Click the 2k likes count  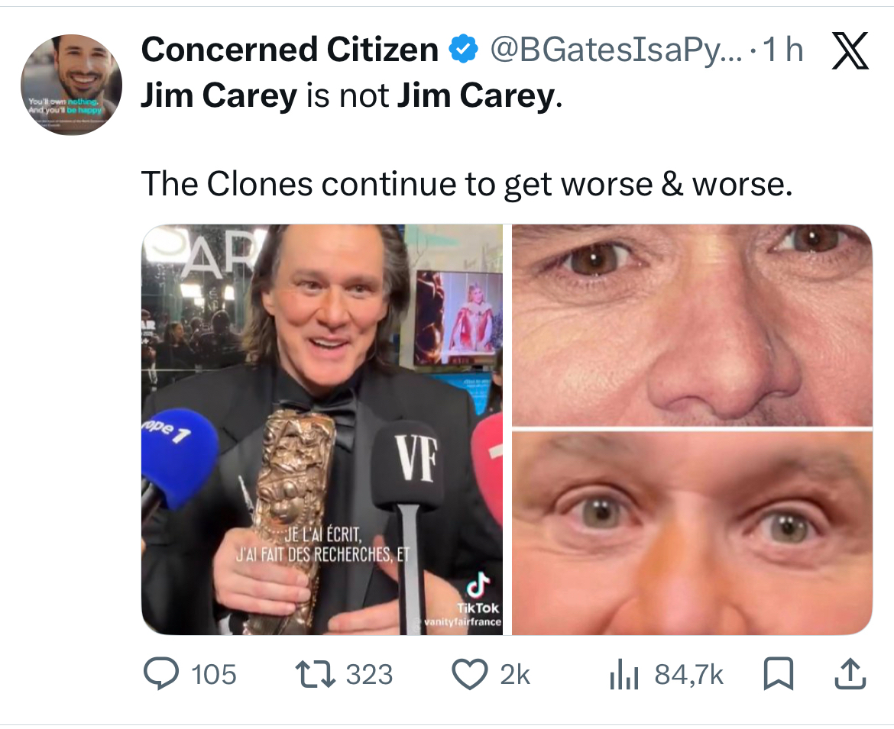(x=514, y=675)
